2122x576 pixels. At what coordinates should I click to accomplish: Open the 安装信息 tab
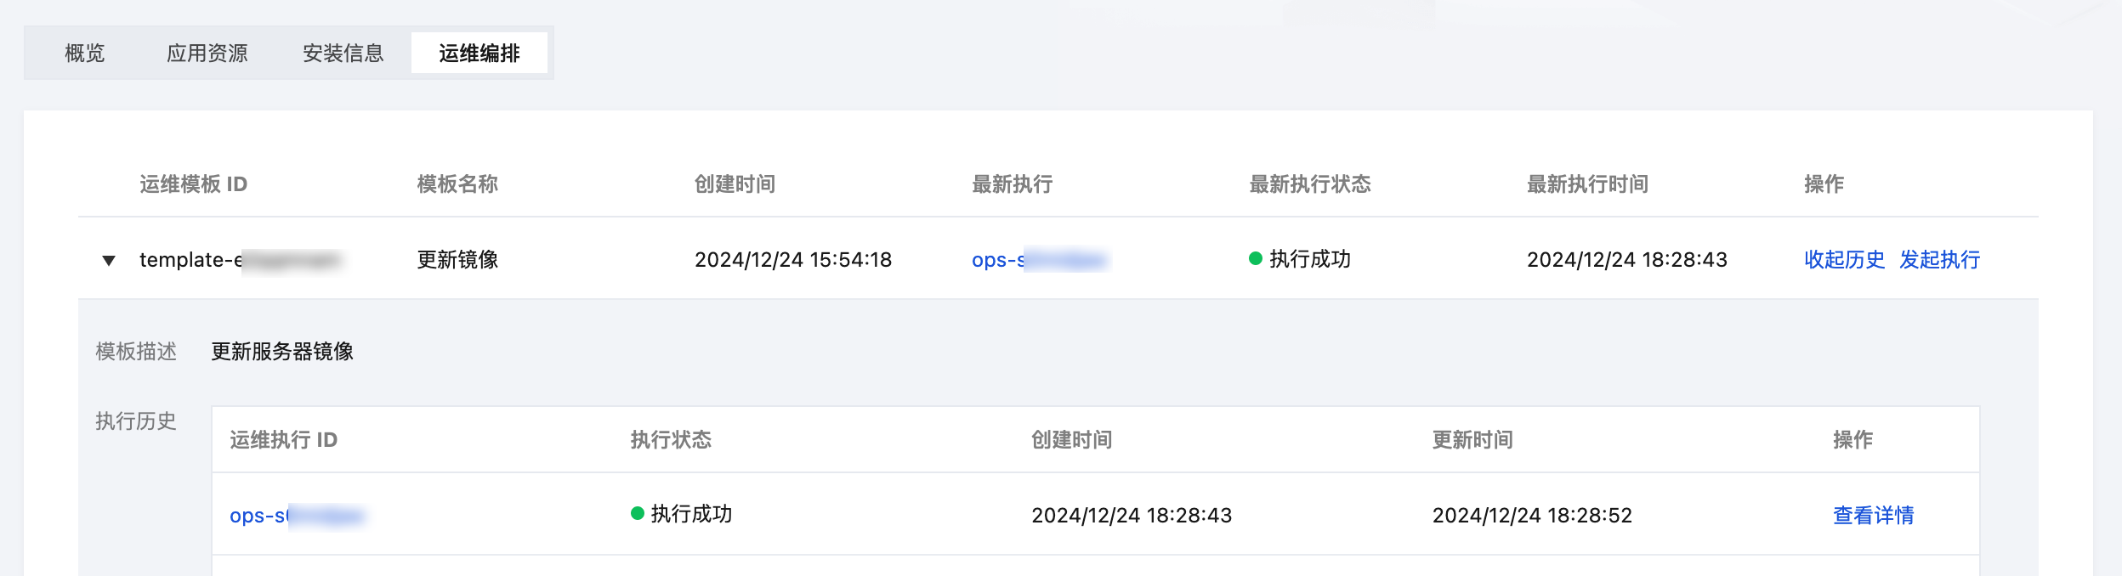point(343,53)
